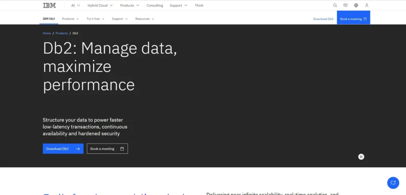Open the user profile icon

pyautogui.click(x=367, y=6)
